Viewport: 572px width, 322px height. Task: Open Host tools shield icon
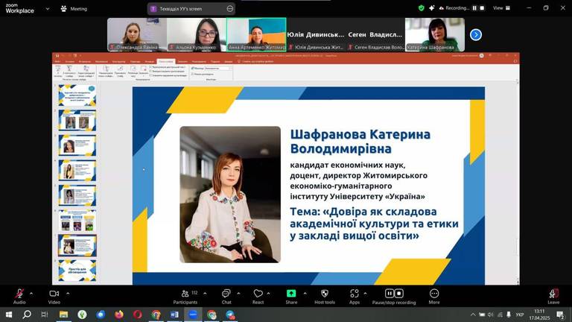pos(325,294)
